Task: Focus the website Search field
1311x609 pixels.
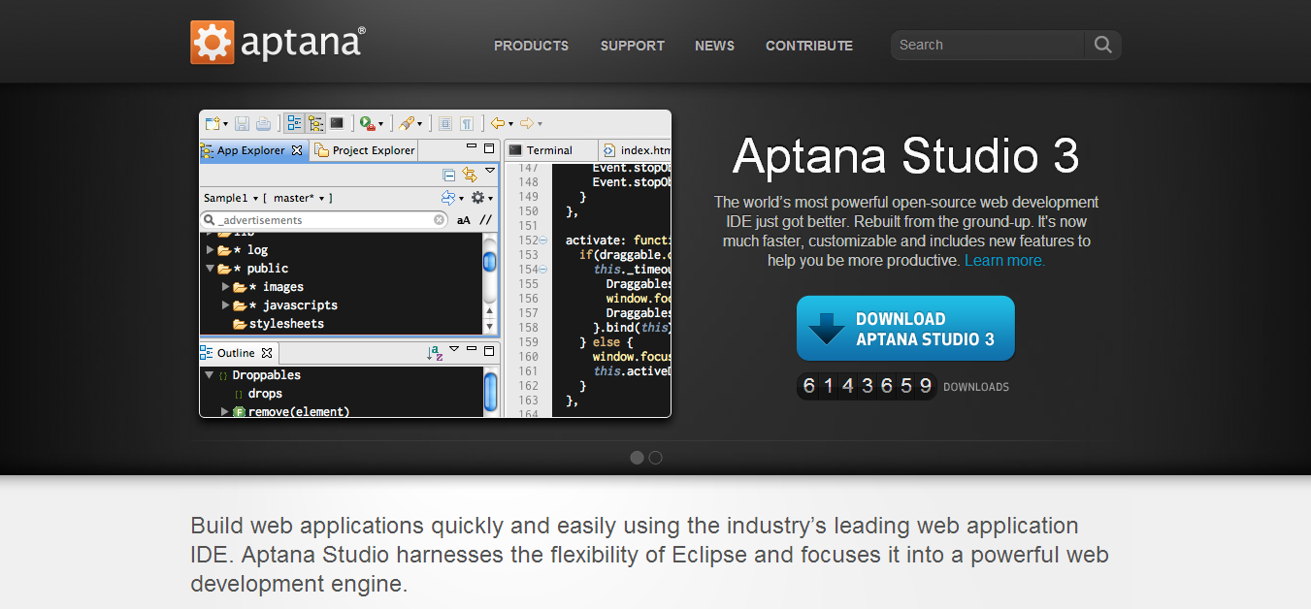Action: pos(988,45)
